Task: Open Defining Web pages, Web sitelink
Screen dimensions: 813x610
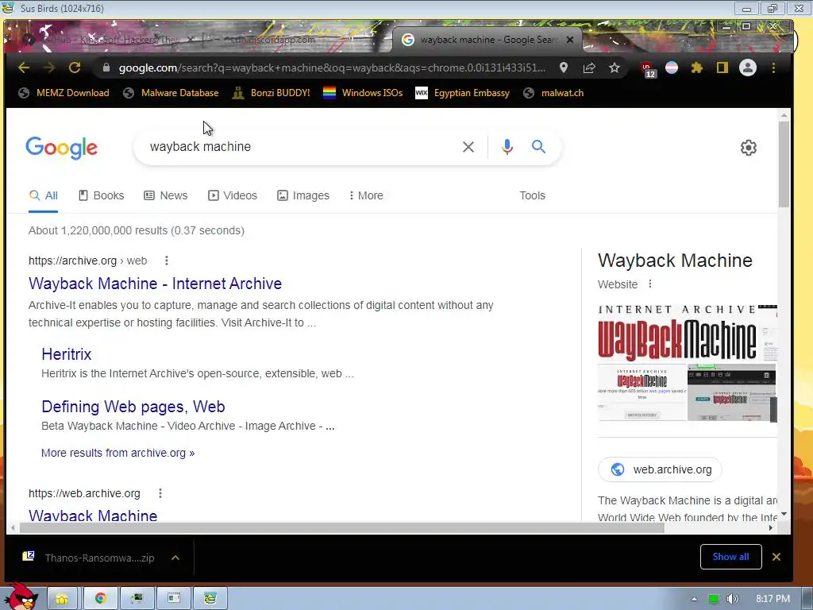Action: pos(133,407)
